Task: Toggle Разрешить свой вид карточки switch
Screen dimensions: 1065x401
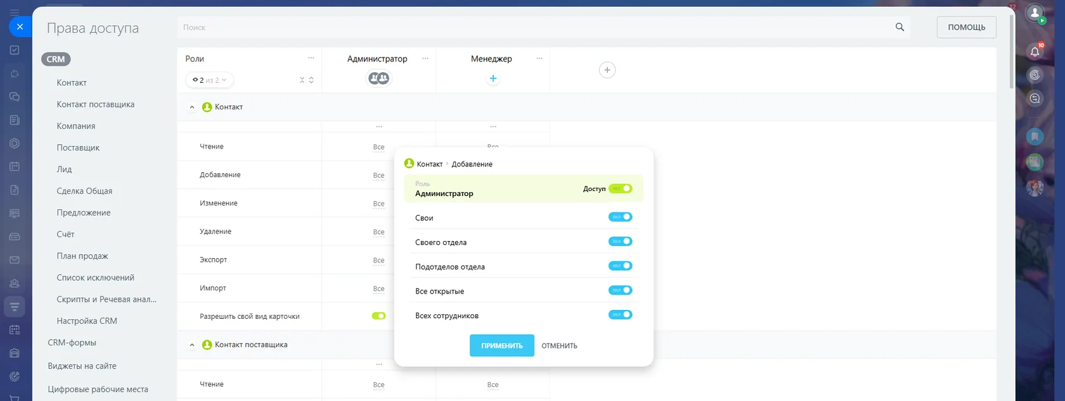Action: pos(378,316)
